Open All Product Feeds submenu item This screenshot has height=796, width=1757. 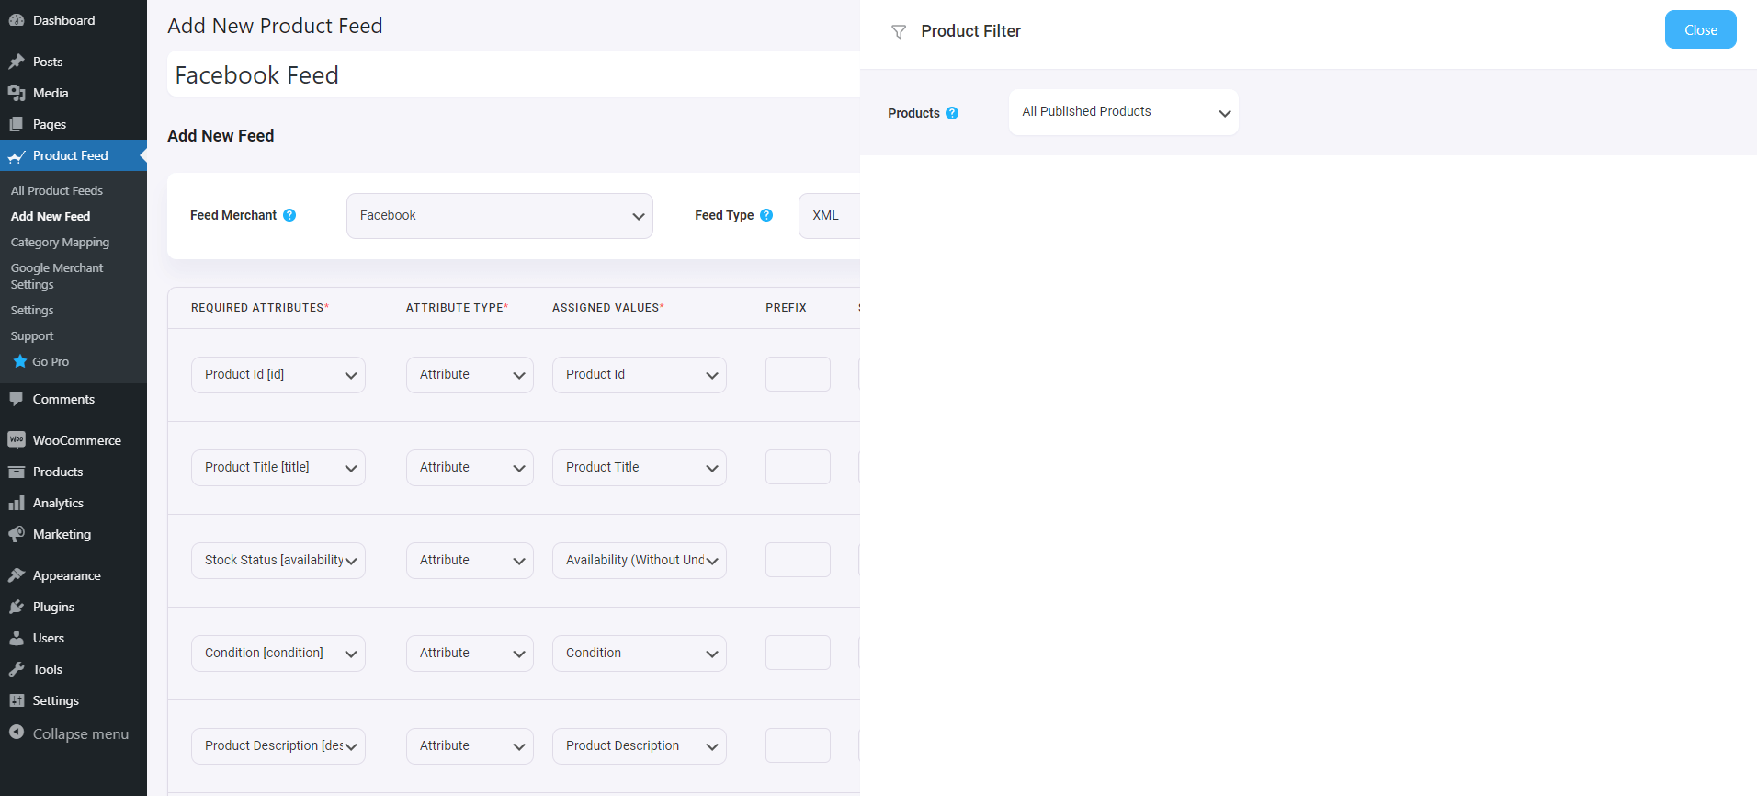[57, 190]
